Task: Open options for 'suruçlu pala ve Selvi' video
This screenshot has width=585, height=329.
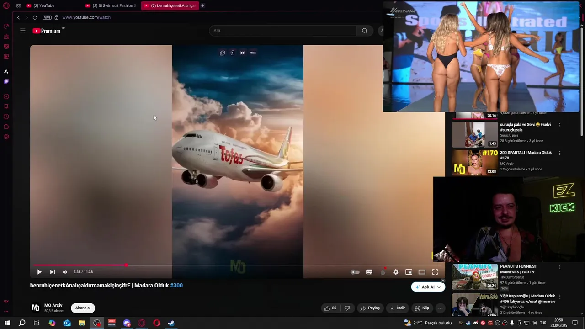Action: click(x=560, y=125)
